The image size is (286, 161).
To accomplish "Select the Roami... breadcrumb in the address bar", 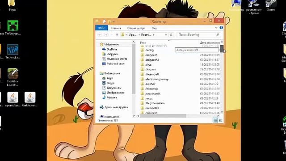I will [x=146, y=35].
